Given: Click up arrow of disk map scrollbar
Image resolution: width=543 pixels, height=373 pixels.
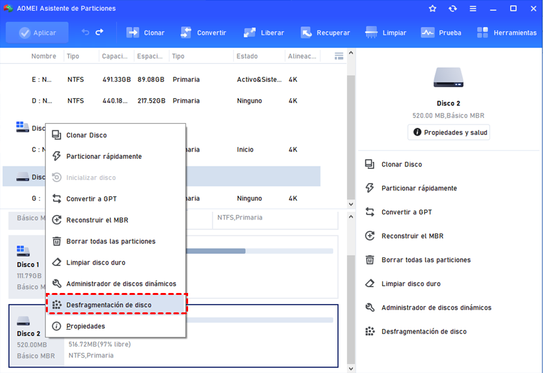Looking at the screenshot, I should (351, 217).
